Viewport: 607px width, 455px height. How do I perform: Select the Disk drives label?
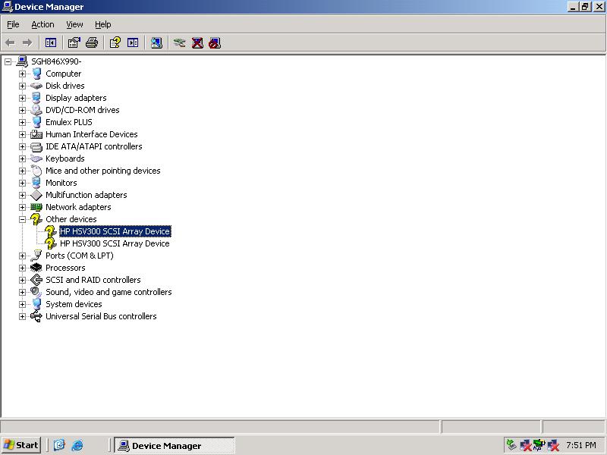[x=65, y=86]
